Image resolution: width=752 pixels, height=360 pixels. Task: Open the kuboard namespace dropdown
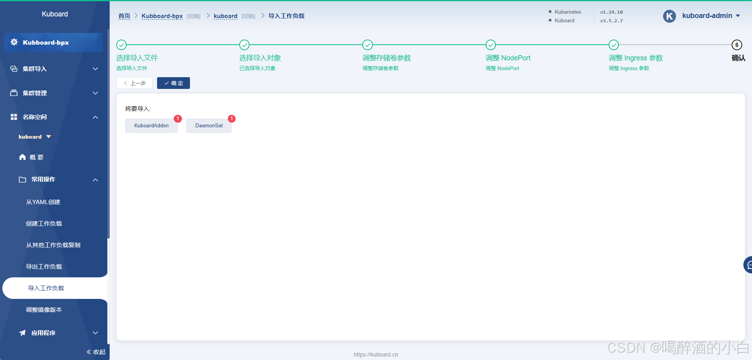(49, 137)
